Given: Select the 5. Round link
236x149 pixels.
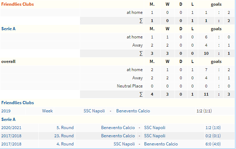Looking at the screenshot, I should pos(65,128).
